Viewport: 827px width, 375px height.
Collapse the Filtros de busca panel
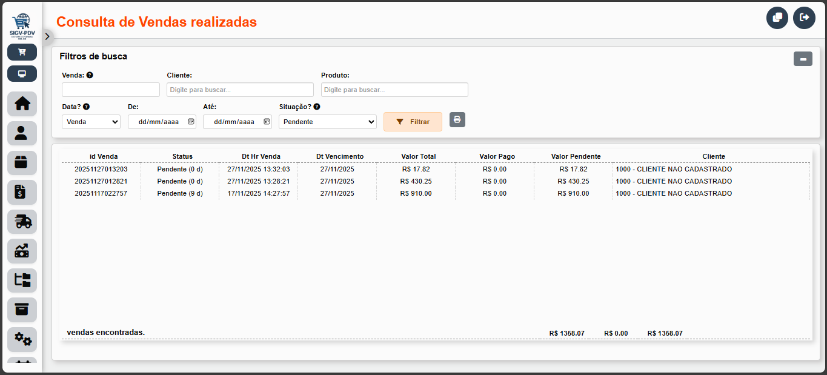point(803,59)
